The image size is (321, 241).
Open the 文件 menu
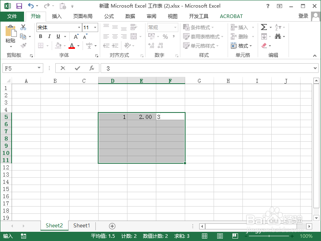12,16
